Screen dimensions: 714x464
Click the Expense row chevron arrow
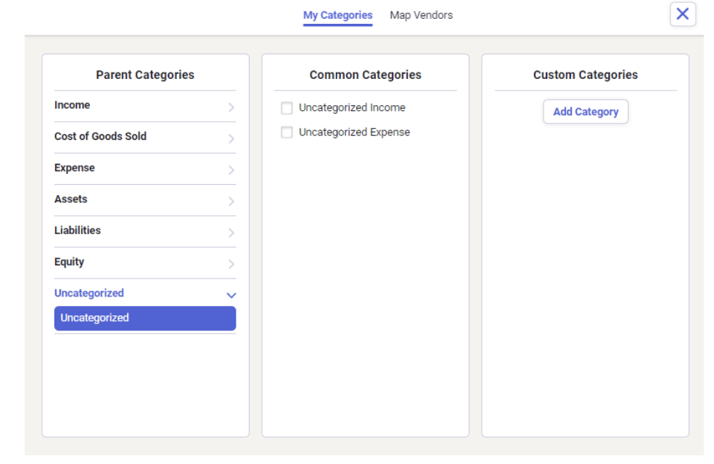[231, 170]
